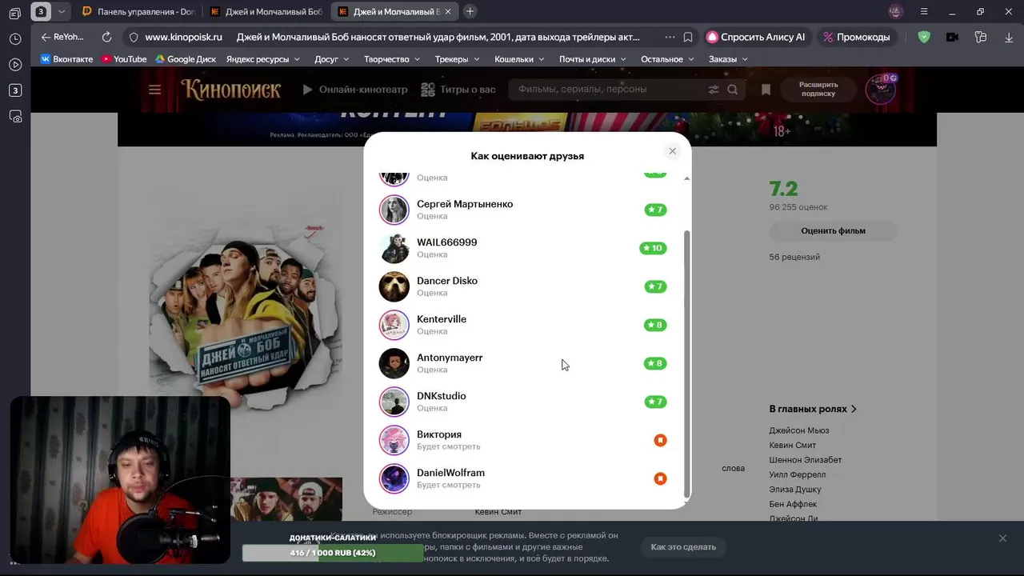Click Dancer Disko friend name

pos(447,281)
